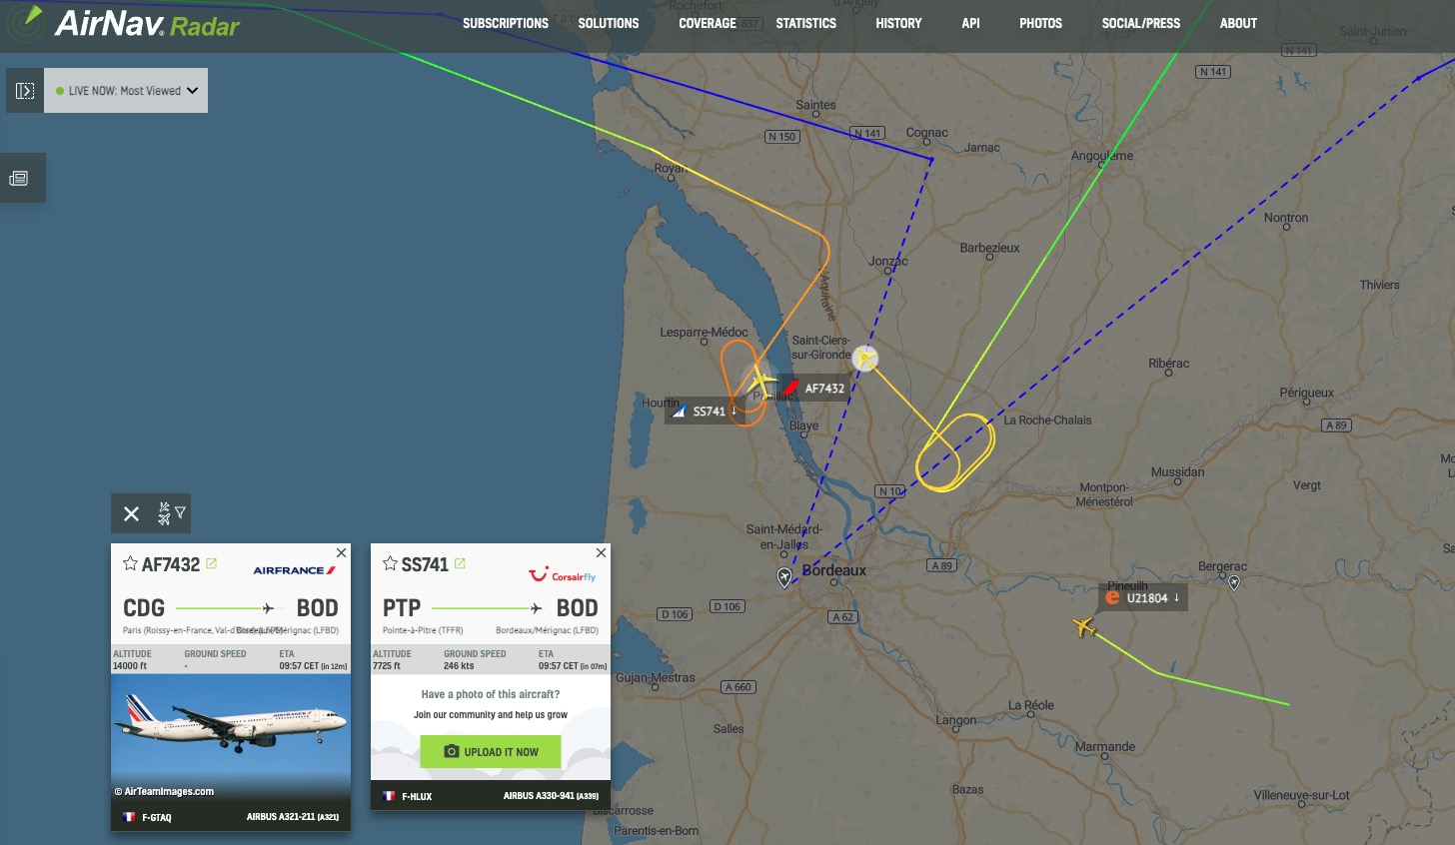Click the Corsairfly airline logo
The image size is (1455, 845).
[x=562, y=574]
